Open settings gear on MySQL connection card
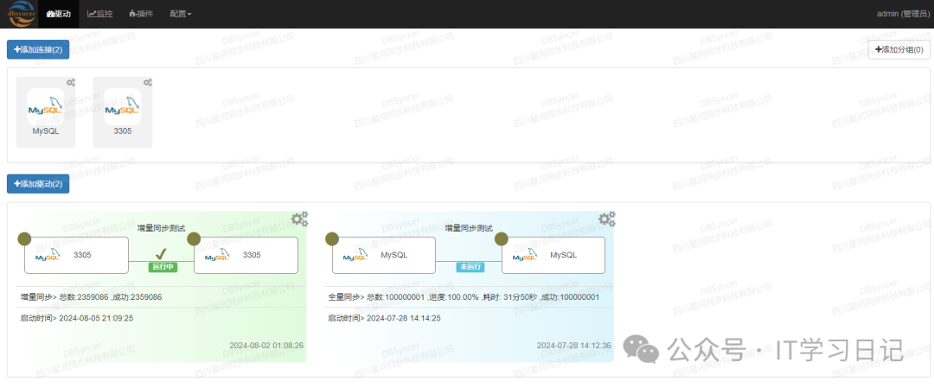The width and height of the screenshot is (934, 388). coord(71,83)
